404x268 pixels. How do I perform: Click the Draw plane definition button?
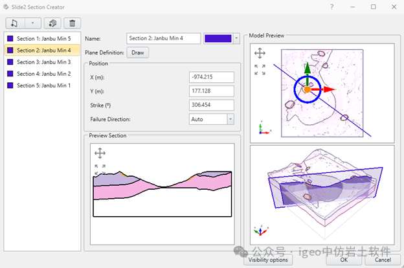(138, 52)
